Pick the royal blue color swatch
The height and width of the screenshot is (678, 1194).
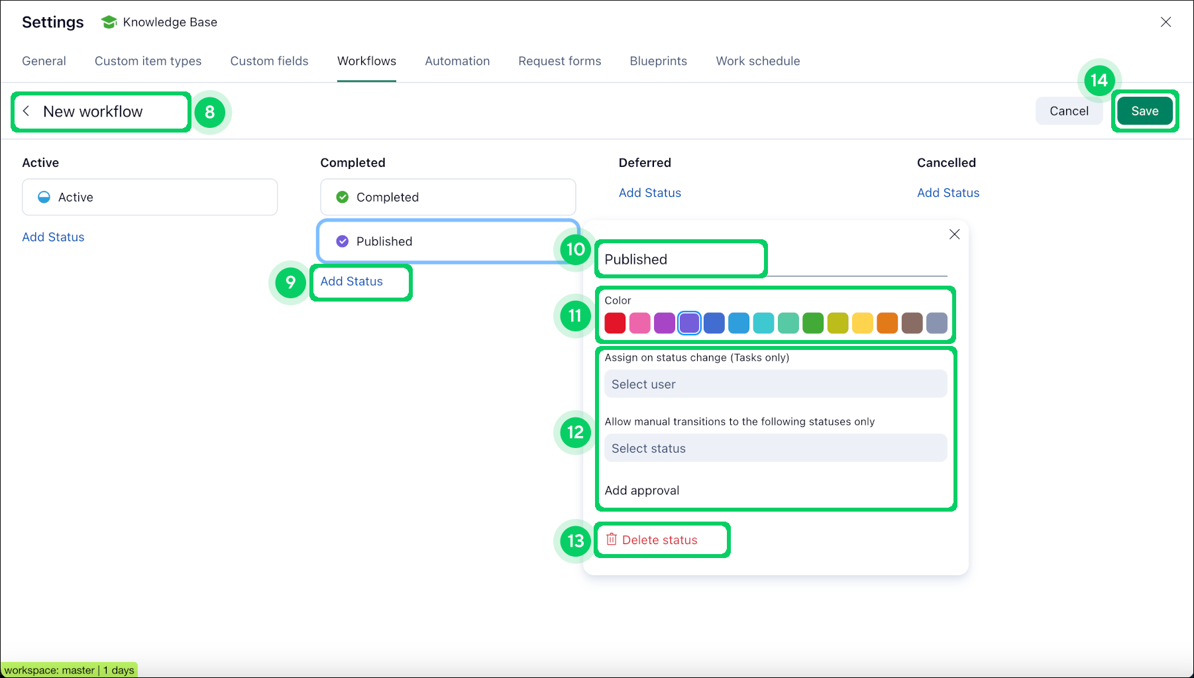click(x=714, y=323)
